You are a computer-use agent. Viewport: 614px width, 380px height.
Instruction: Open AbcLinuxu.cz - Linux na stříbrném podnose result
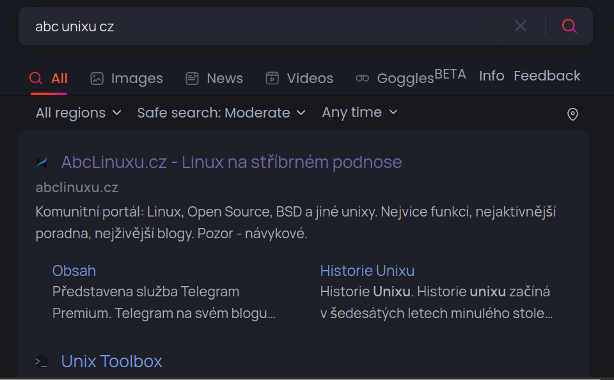232,162
